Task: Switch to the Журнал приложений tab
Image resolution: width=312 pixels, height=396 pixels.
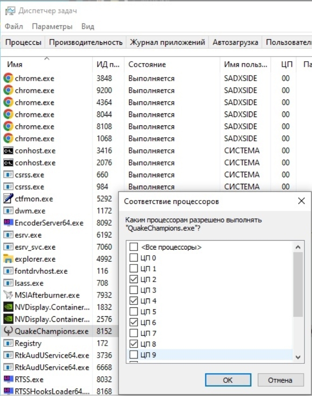Action: click(167, 42)
